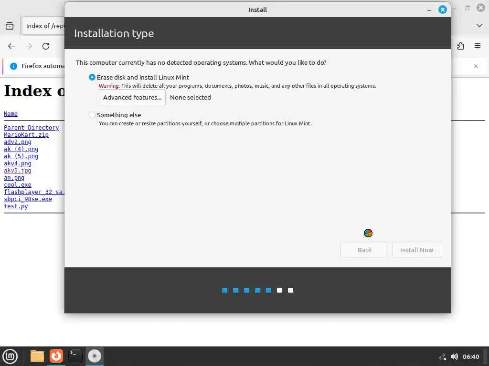Select installer disc icon in taskbar

pos(95,356)
